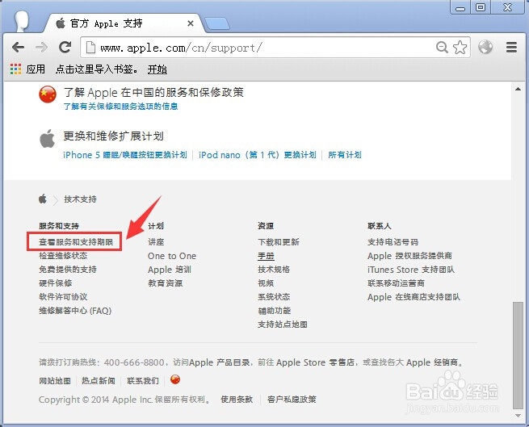Open Apple 在线商店支持团队 link

coord(414,297)
